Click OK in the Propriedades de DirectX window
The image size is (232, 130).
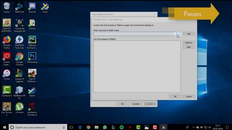point(123,104)
